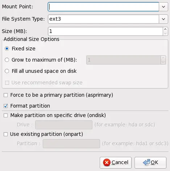Open the Mount Point dropdown arrow
Viewport: 170px width, 171px height.
[x=163, y=7]
